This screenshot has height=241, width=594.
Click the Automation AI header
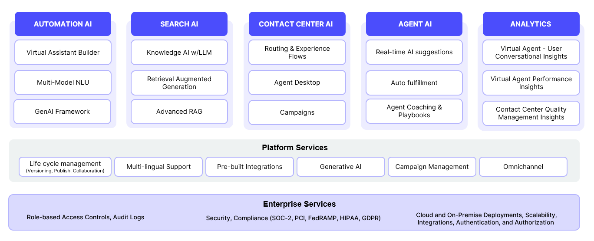tap(63, 24)
